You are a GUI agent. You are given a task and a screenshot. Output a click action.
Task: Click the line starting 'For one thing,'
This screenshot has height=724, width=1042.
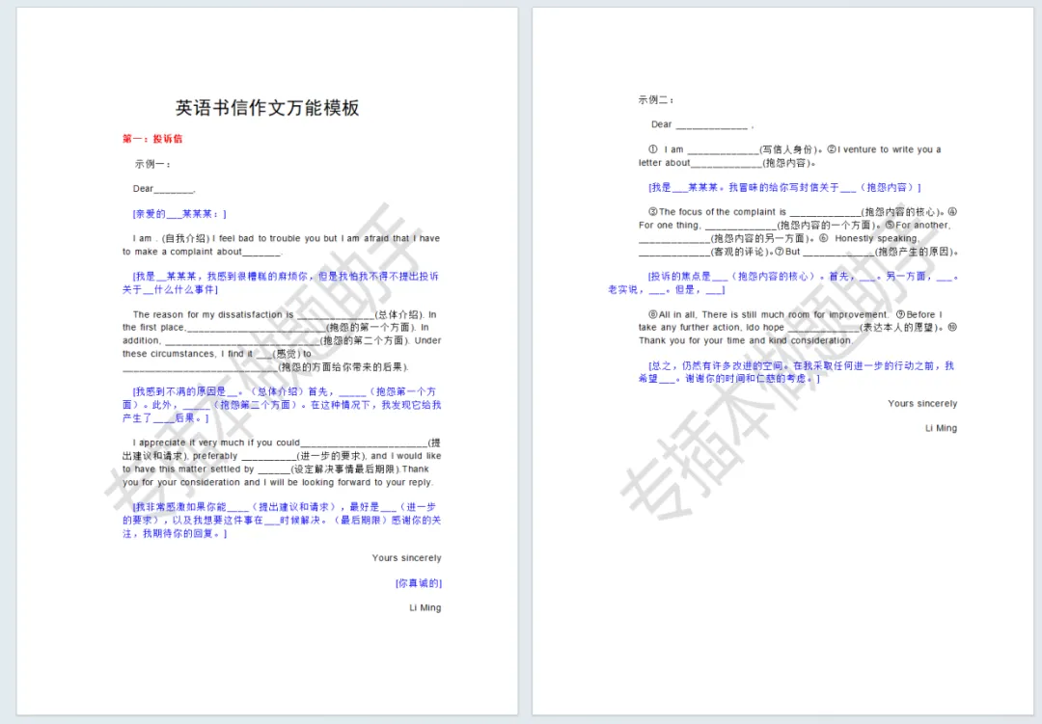click(795, 226)
